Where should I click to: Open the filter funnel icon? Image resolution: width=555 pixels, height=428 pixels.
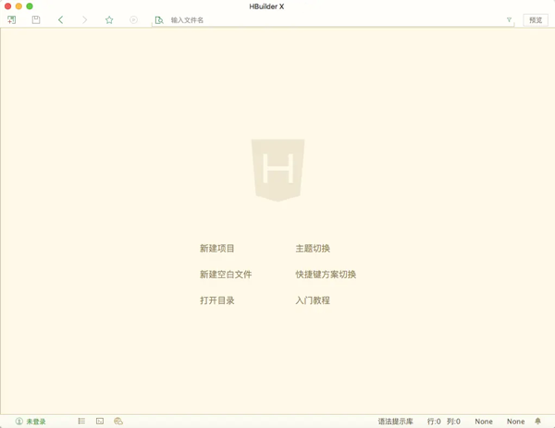[x=509, y=20]
